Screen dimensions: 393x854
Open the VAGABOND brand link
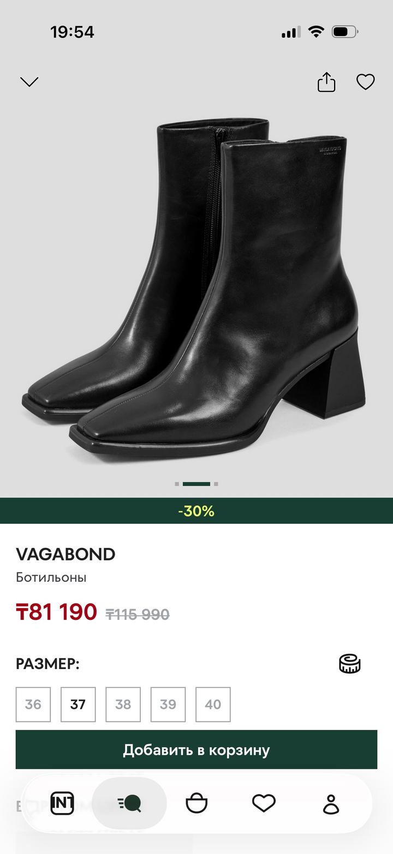(x=65, y=554)
